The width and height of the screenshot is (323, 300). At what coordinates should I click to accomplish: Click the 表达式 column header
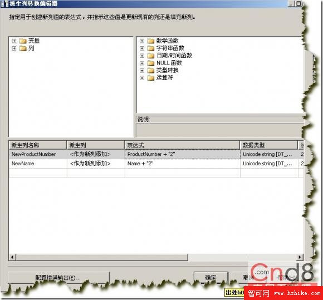coord(182,145)
